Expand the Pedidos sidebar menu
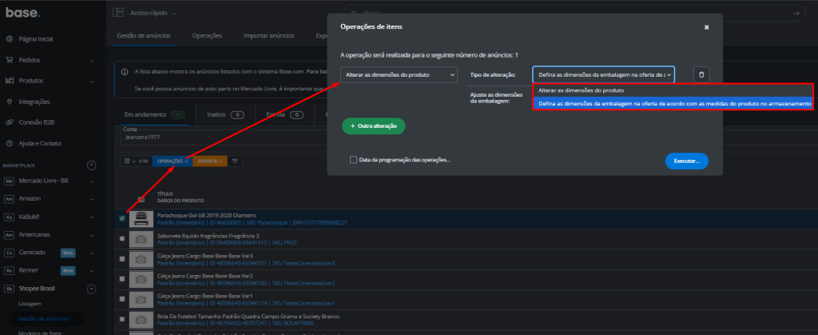This screenshot has height=335, width=818. [91, 61]
